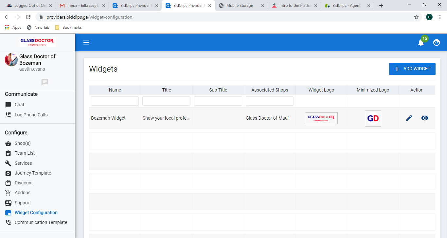
Task: Open Team List page
Action: (25, 153)
